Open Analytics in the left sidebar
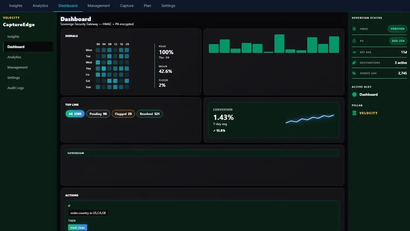Viewport: 410px width, 231px height. pyautogui.click(x=28, y=57)
